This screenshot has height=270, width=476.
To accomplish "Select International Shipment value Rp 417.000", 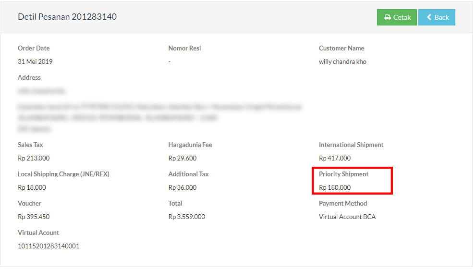I will (x=335, y=158).
